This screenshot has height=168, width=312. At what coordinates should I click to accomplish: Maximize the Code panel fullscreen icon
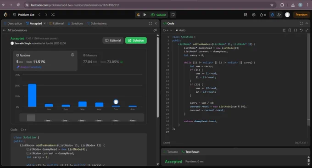301,23
